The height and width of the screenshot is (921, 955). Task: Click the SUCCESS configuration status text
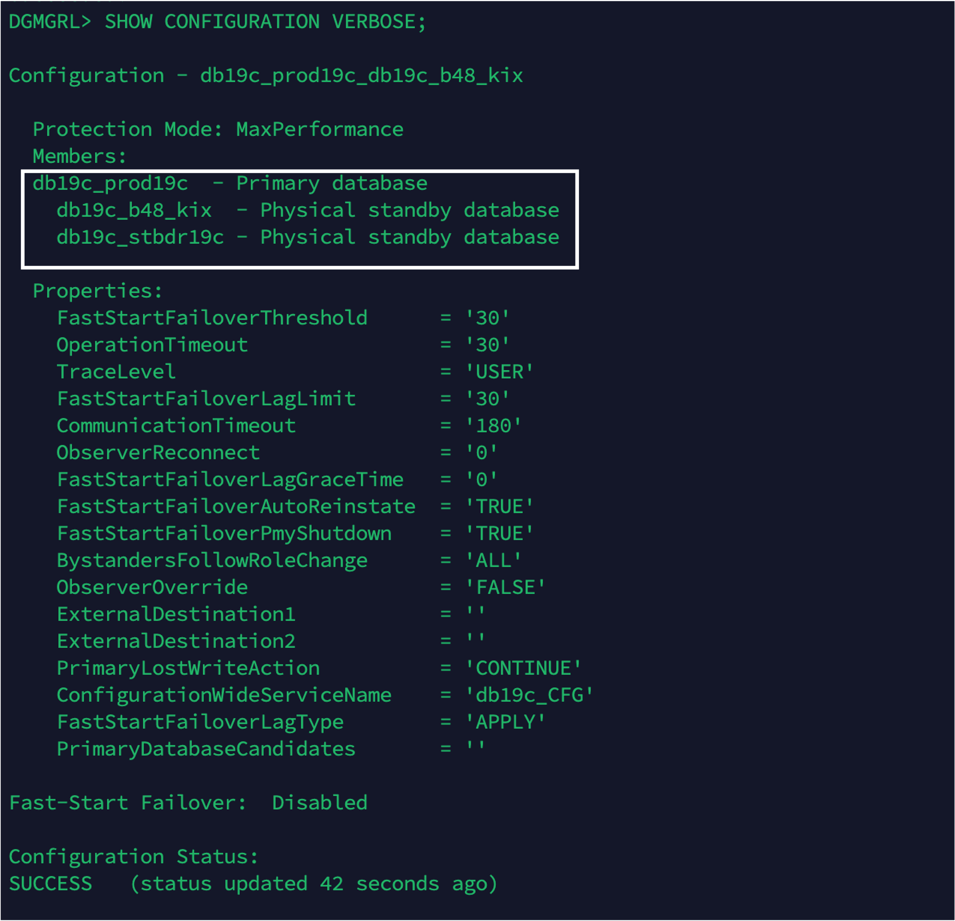50,883
